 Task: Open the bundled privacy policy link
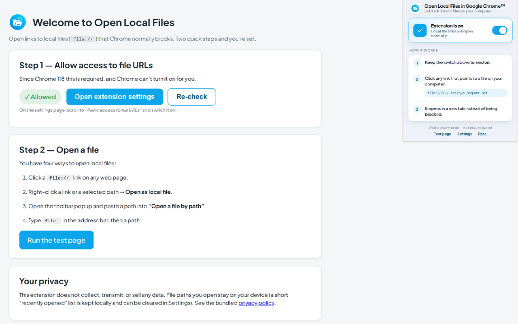(x=257, y=303)
